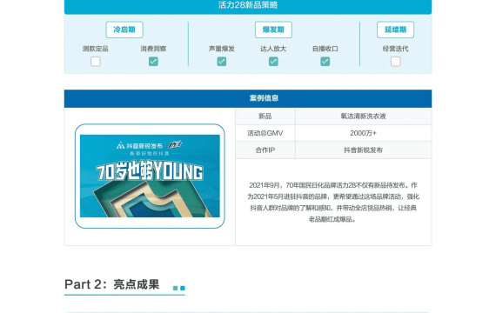Uncheck the 声量爆发 checkbox
The width and height of the screenshot is (496, 313).
(221, 62)
